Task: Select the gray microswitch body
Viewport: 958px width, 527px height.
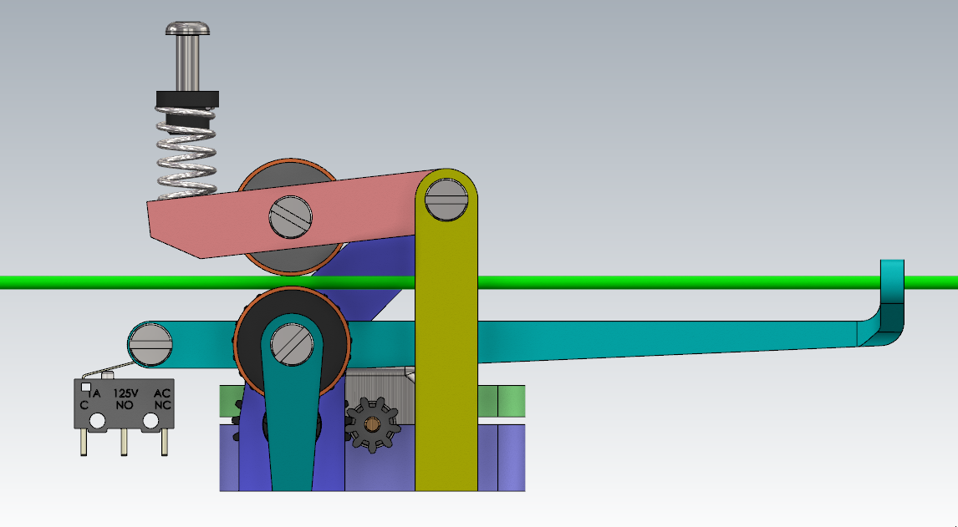Action: (x=124, y=405)
